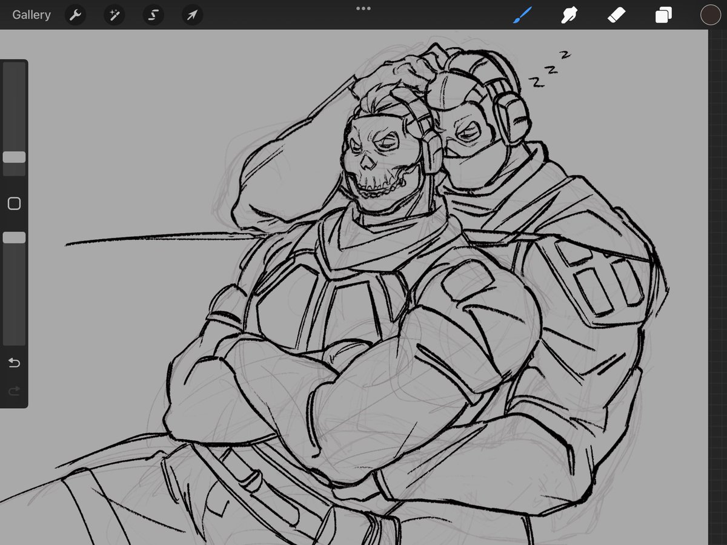Adjust the brush size slider handle
727x545 pixels.
point(14,157)
